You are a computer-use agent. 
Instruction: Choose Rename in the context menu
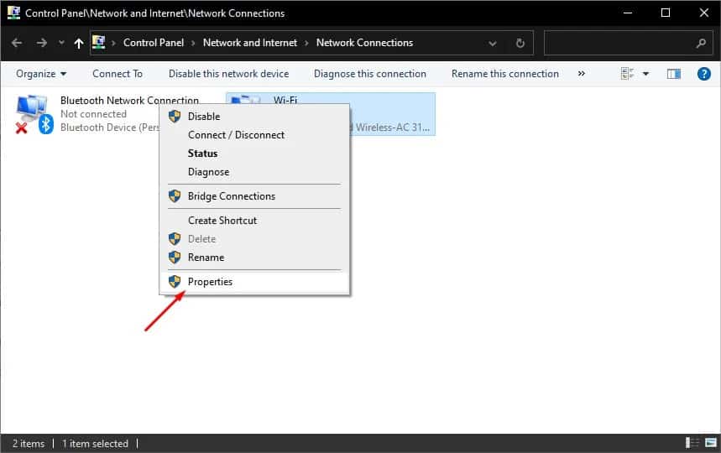point(254,258)
